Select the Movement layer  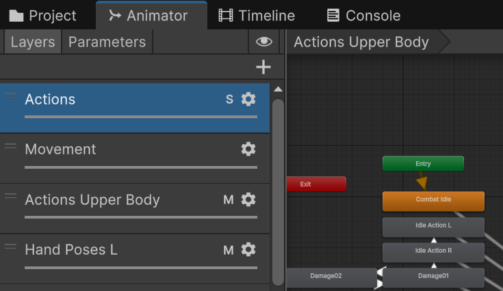(x=135, y=158)
